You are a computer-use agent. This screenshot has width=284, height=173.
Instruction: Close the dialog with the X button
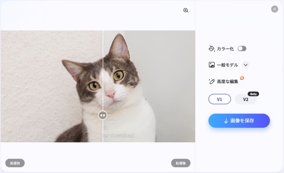click(275, 9)
